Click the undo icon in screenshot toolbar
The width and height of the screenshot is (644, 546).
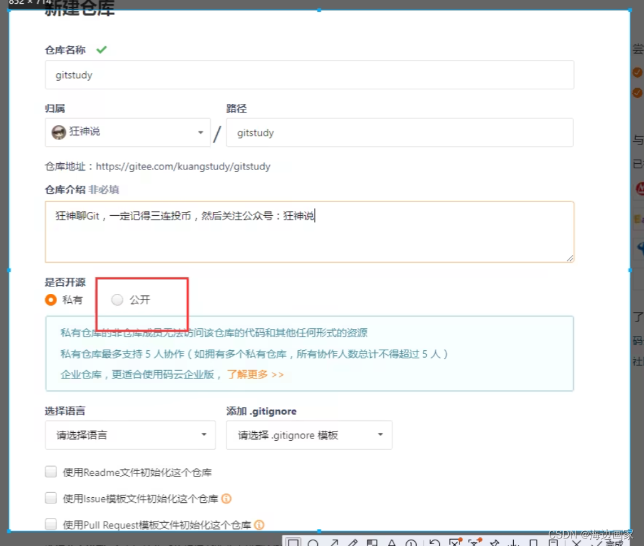(434, 543)
